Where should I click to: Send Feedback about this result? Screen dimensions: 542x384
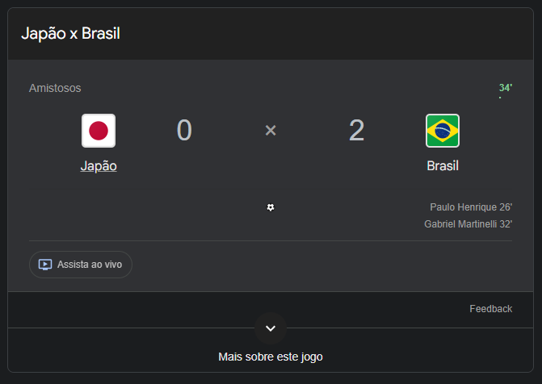490,309
